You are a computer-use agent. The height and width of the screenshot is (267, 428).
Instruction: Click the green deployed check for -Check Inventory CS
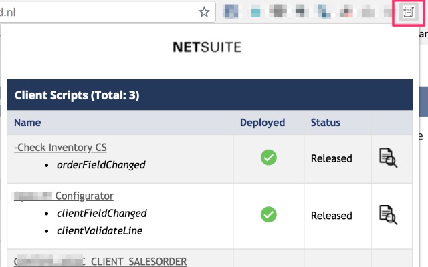pyautogui.click(x=268, y=158)
